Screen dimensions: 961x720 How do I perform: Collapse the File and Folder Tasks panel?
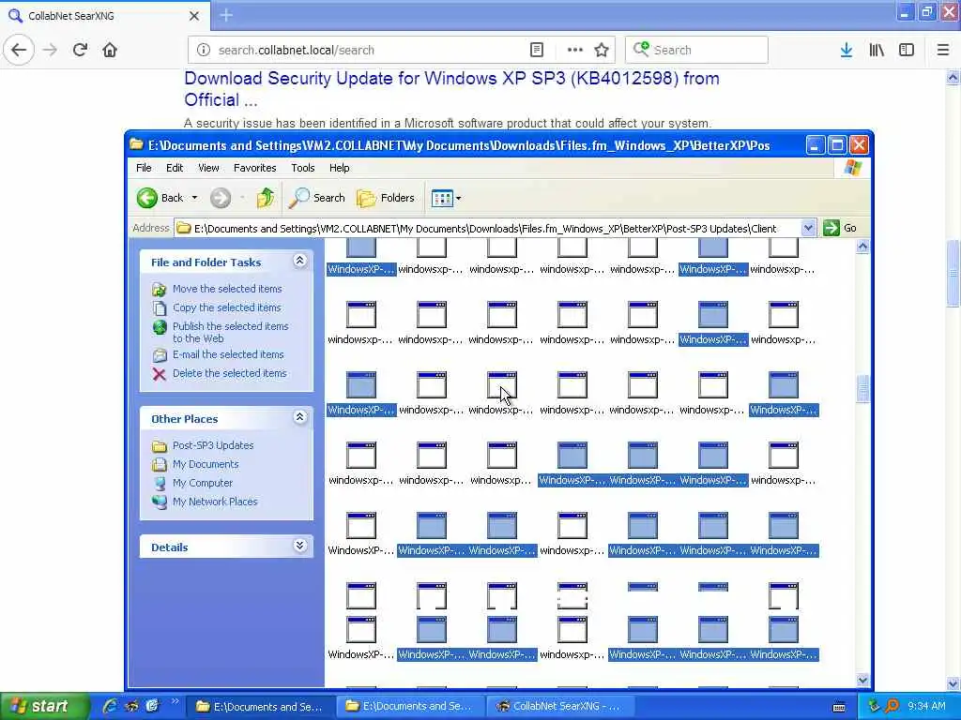click(299, 261)
